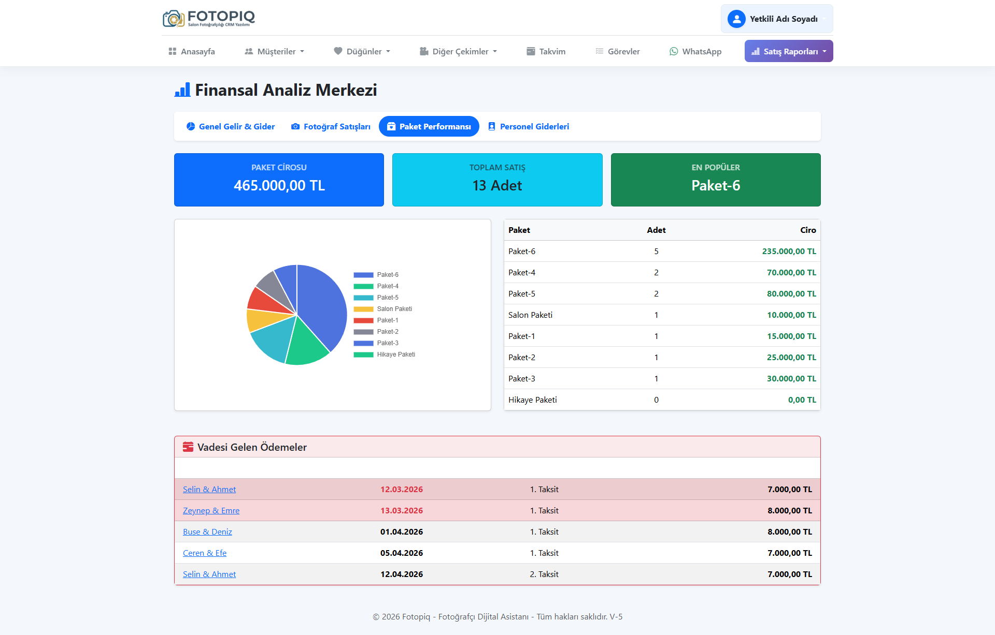The height and width of the screenshot is (635, 995).
Task: Toggle Paket-6 legend swatch in chart
Action: (363, 275)
